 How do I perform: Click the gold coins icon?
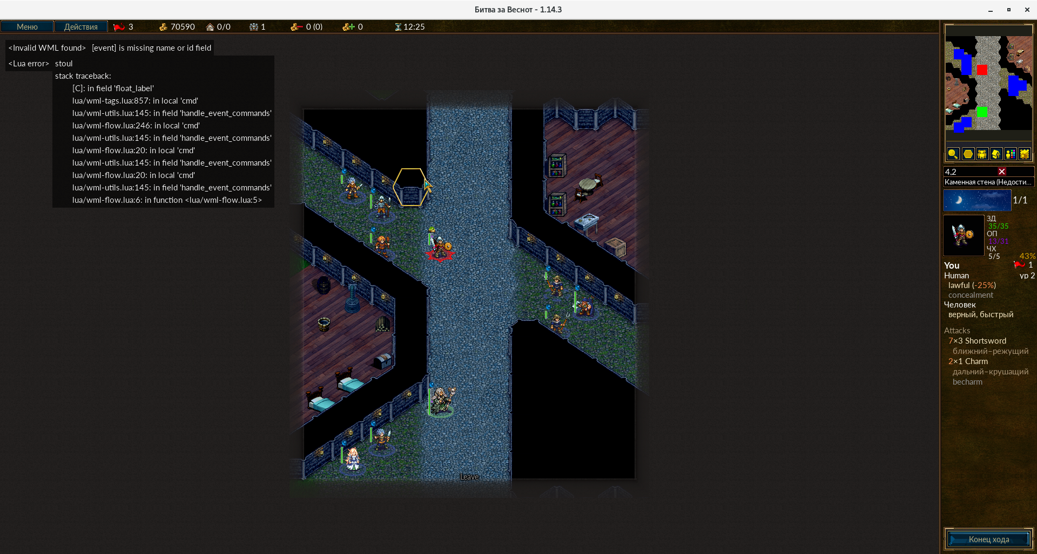click(163, 26)
